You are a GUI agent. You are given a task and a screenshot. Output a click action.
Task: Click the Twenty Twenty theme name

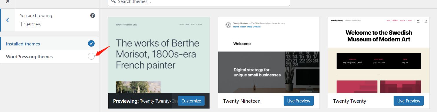coord(350,101)
